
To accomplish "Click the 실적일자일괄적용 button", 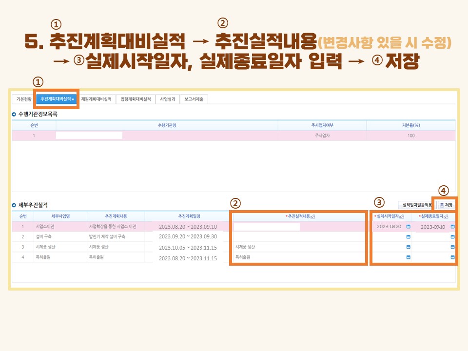I will [417, 205].
